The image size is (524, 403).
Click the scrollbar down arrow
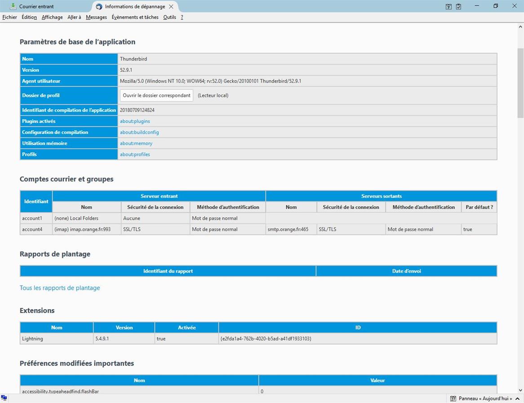tap(520, 390)
